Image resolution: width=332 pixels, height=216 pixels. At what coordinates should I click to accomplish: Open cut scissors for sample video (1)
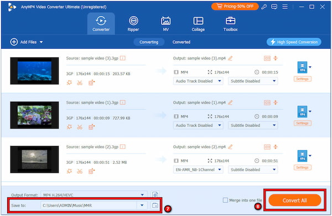pos(80,127)
